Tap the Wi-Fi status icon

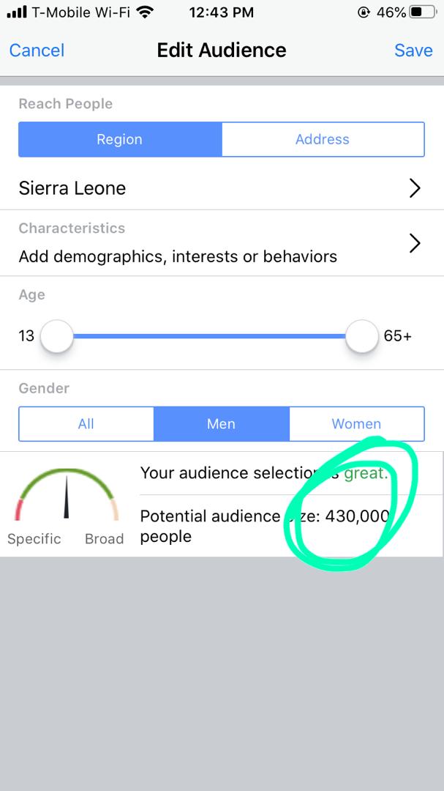point(145,12)
